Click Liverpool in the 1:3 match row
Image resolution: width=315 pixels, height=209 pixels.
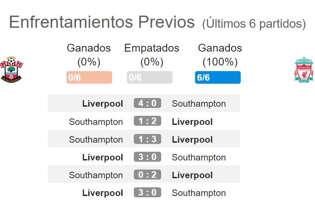coord(192,140)
